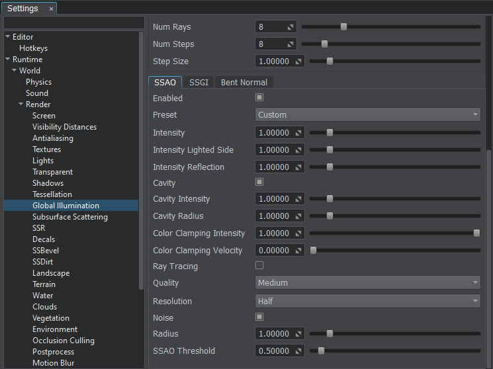This screenshot has width=493, height=369.
Task: Click the expand icon in Radius field
Action: [x=298, y=334]
